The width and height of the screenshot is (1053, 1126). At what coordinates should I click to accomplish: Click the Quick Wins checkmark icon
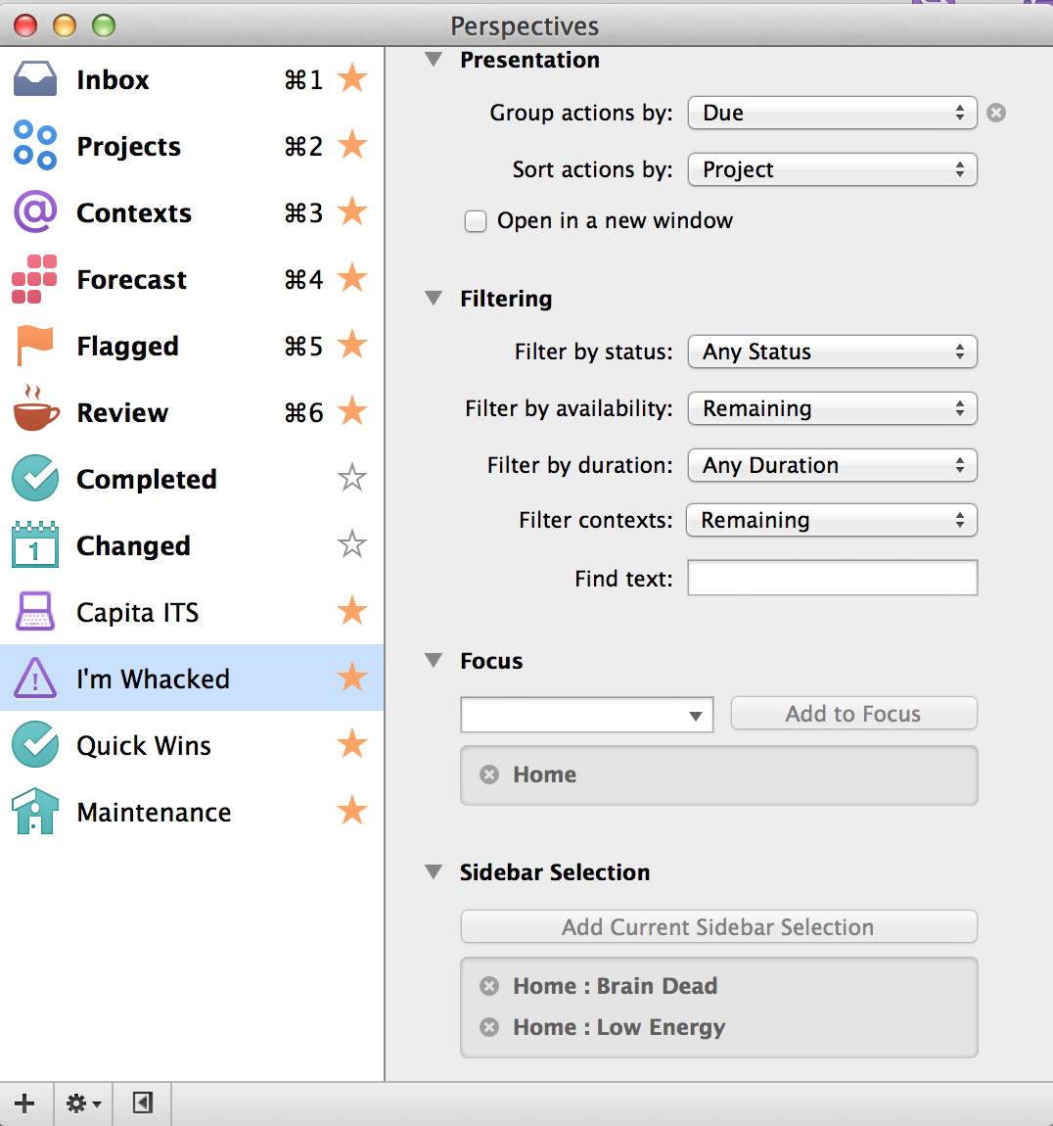pyautogui.click(x=35, y=745)
